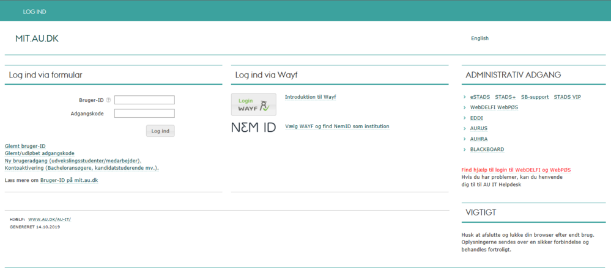The width and height of the screenshot is (611, 268).
Task: Click the AU IT Helpdesk text line
Action: click(x=491, y=185)
